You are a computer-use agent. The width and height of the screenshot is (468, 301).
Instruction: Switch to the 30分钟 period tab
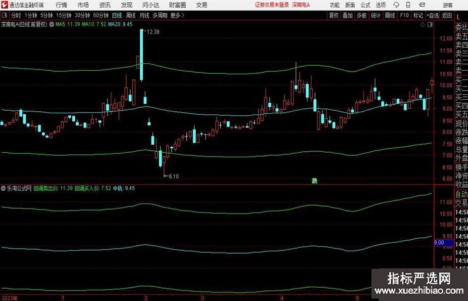[x=82, y=15]
